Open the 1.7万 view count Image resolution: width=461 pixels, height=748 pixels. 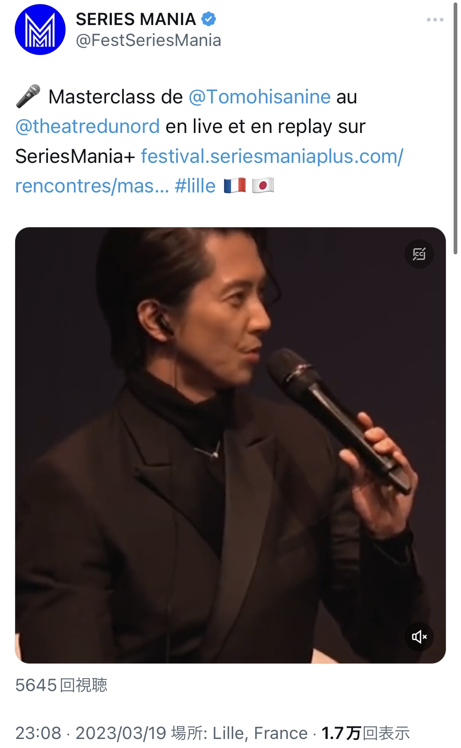[366, 733]
